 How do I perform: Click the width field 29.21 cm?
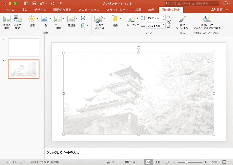[x=154, y=26]
